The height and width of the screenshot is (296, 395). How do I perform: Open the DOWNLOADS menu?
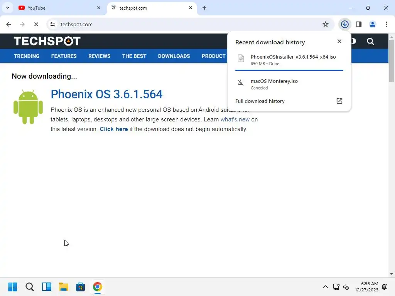point(174,56)
